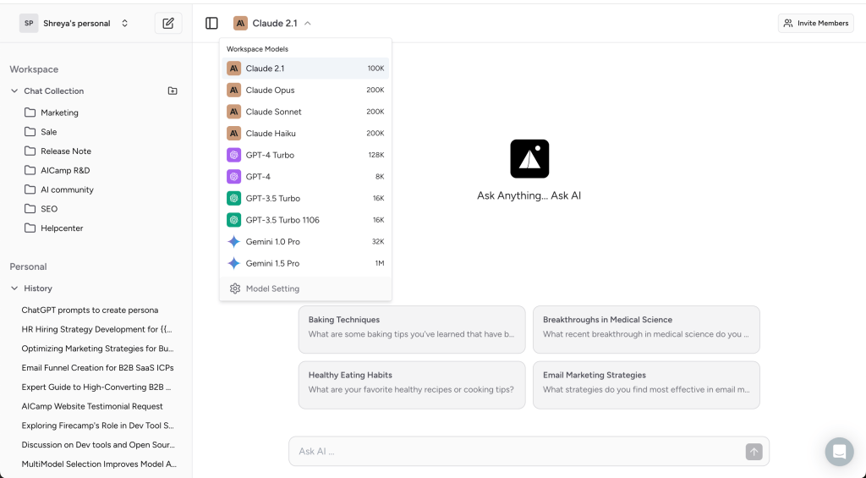The height and width of the screenshot is (478, 866).
Task: Pick the Breakthroughs in Medical Science card
Action: [x=646, y=329]
